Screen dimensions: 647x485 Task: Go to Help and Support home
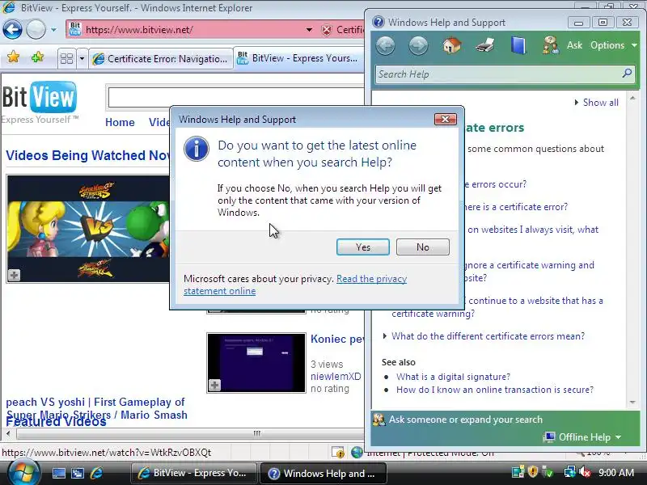(452, 45)
